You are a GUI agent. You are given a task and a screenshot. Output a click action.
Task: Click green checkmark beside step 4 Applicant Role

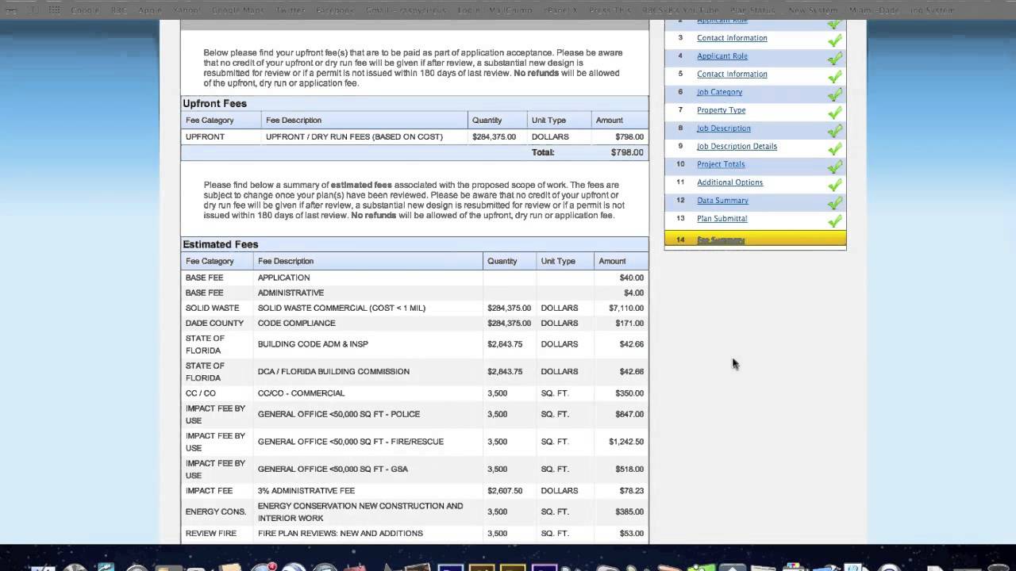click(834, 58)
